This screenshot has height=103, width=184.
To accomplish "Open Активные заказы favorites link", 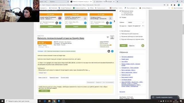I will coord(126,80).
